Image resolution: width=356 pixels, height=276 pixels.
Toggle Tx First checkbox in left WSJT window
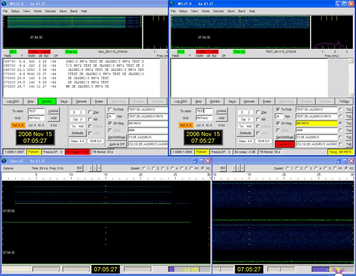point(110,109)
